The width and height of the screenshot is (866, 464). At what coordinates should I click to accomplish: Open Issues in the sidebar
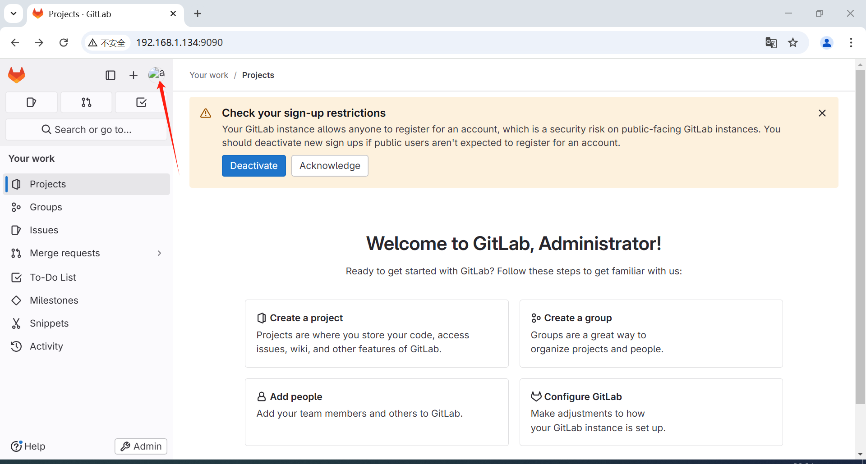[x=87, y=230]
